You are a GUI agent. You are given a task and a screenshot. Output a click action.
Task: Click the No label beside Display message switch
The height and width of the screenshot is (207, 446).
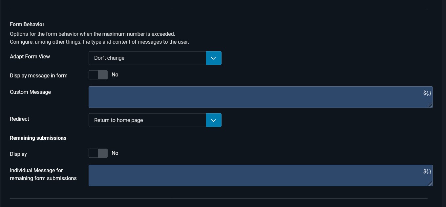point(115,75)
